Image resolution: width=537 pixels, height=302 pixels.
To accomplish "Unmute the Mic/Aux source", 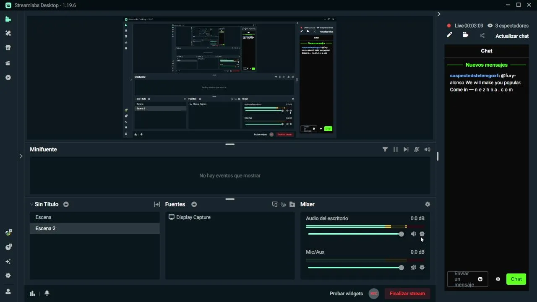I will pyautogui.click(x=413, y=268).
